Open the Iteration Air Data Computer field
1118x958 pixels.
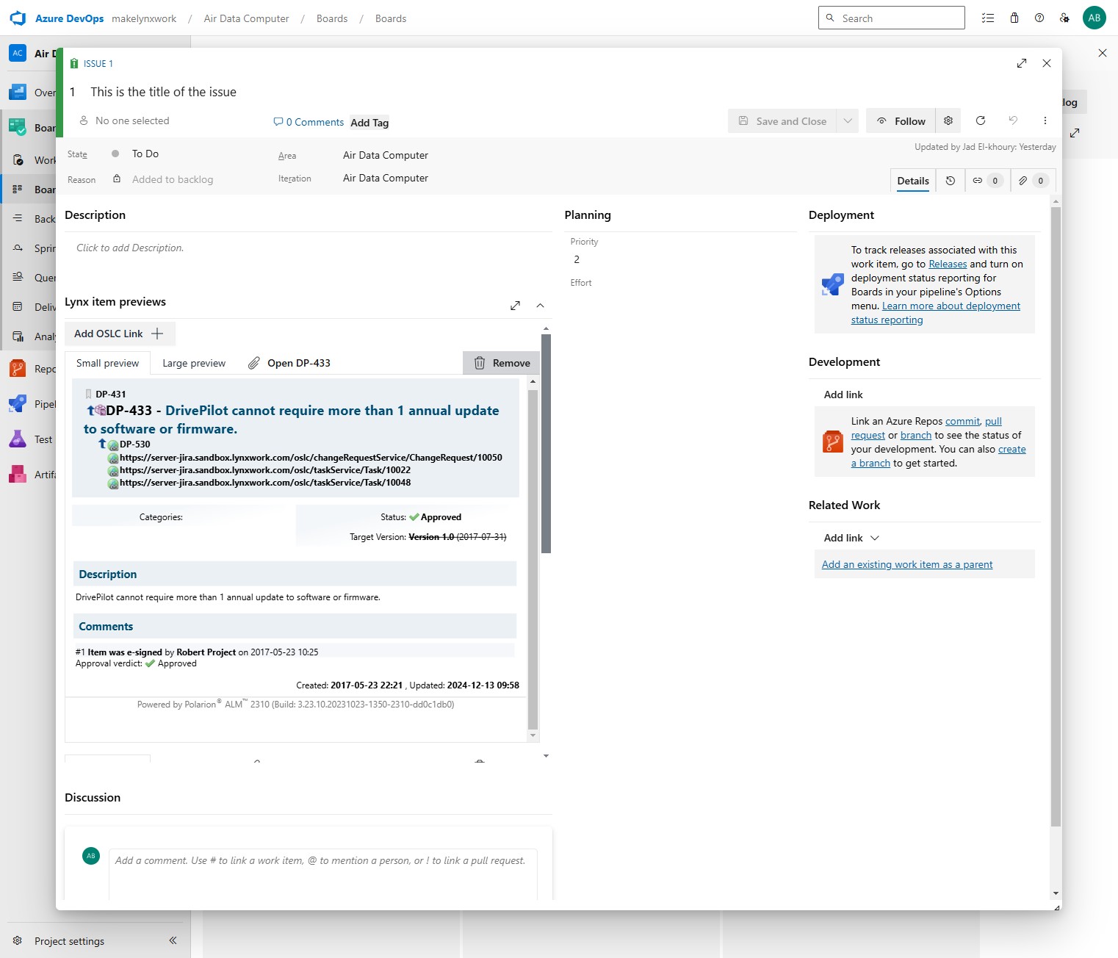(x=385, y=178)
